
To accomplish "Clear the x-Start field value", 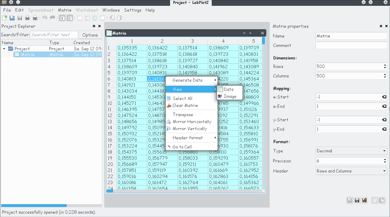I will [384, 97].
